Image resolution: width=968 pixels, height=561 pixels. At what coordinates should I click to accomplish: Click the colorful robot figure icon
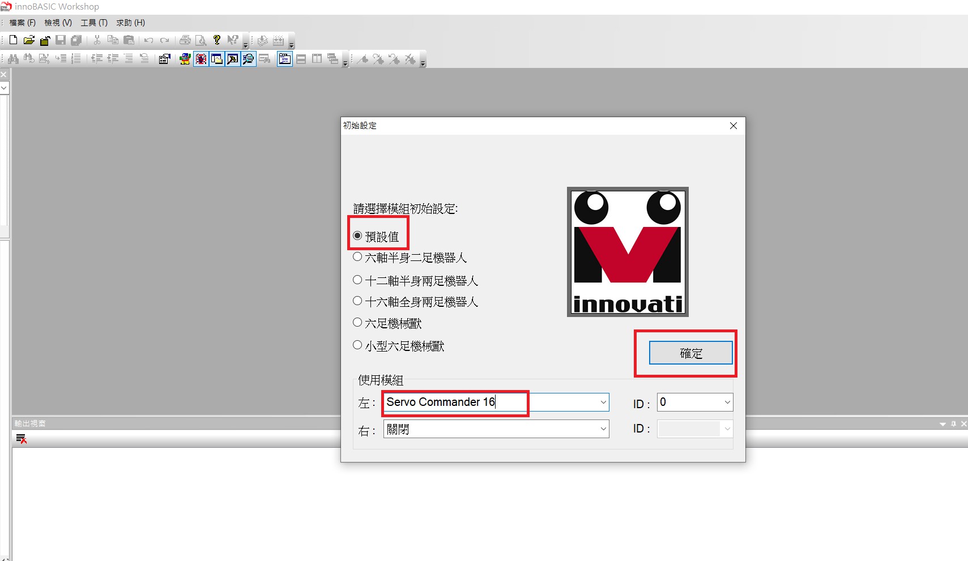click(185, 59)
